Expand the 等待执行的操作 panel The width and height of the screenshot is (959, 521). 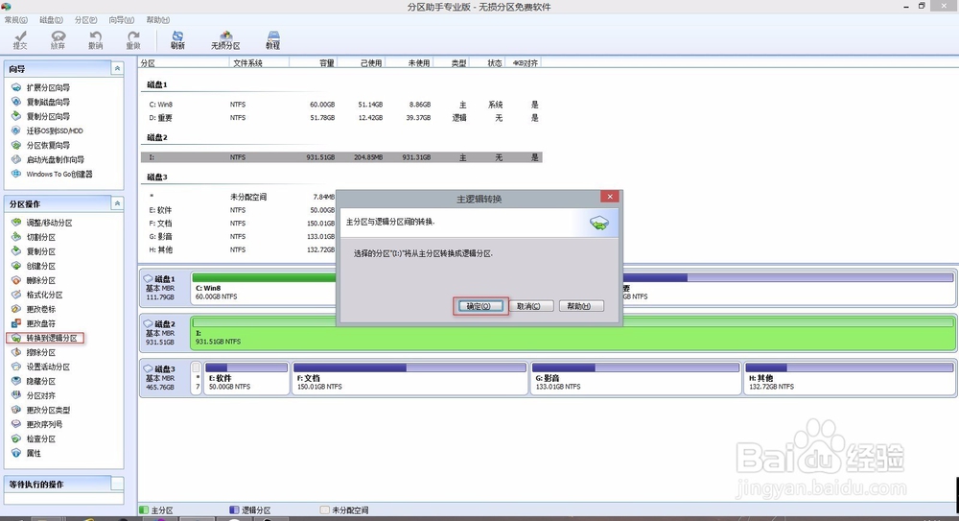[117, 484]
